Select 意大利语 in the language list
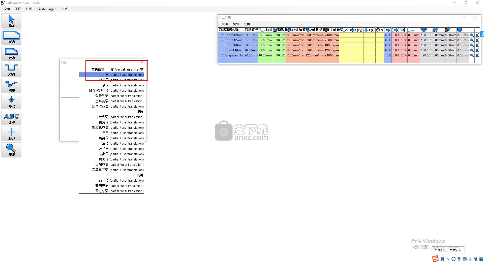The image size is (484, 262). pos(111,117)
